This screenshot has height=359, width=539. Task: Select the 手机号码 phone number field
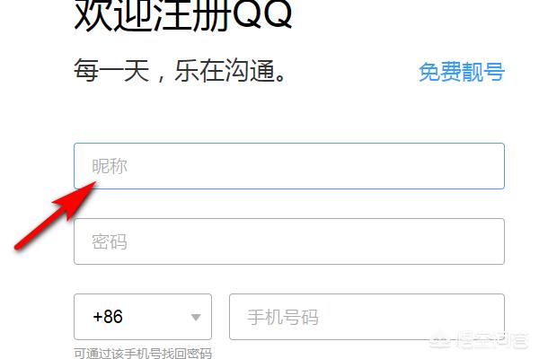367,317
